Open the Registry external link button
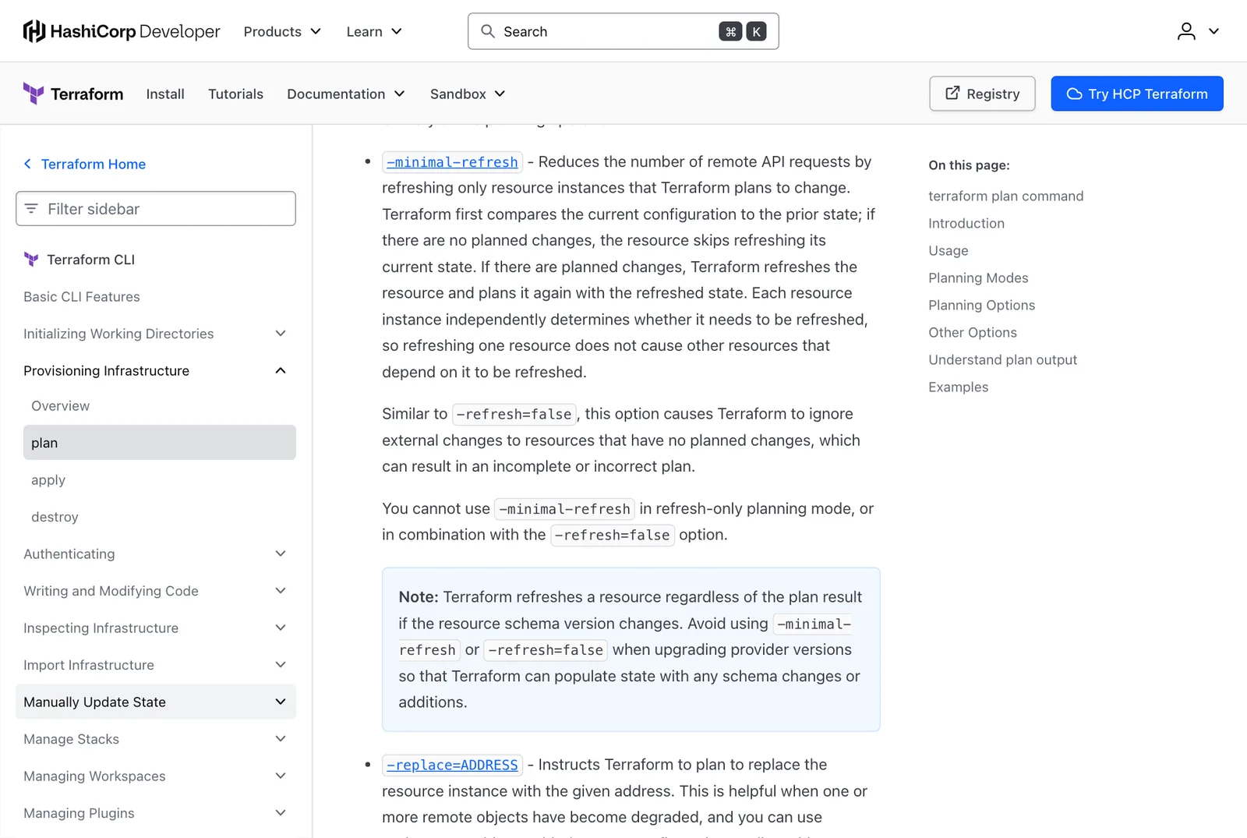Viewport: 1247px width, 838px height. point(982,94)
